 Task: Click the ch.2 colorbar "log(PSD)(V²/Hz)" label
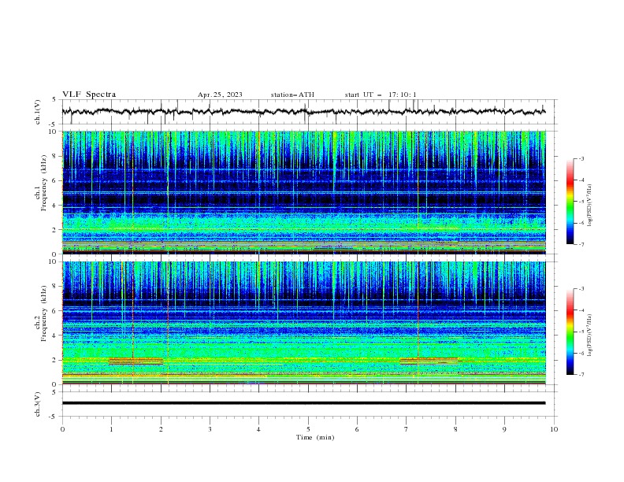tap(590, 336)
